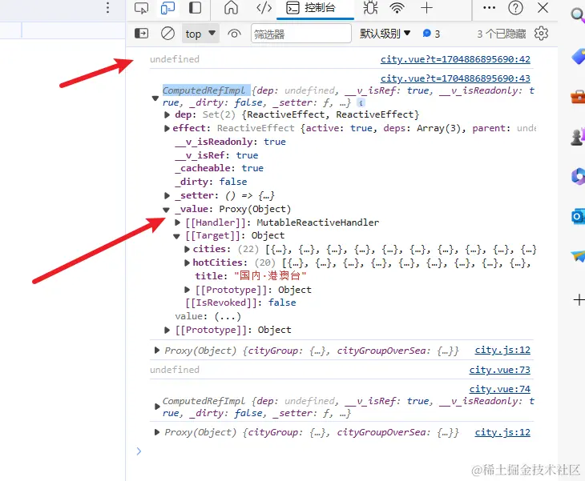The height and width of the screenshot is (481, 585).
Task: Collapse the first ComputedRefImpl object
Action: tap(155, 98)
